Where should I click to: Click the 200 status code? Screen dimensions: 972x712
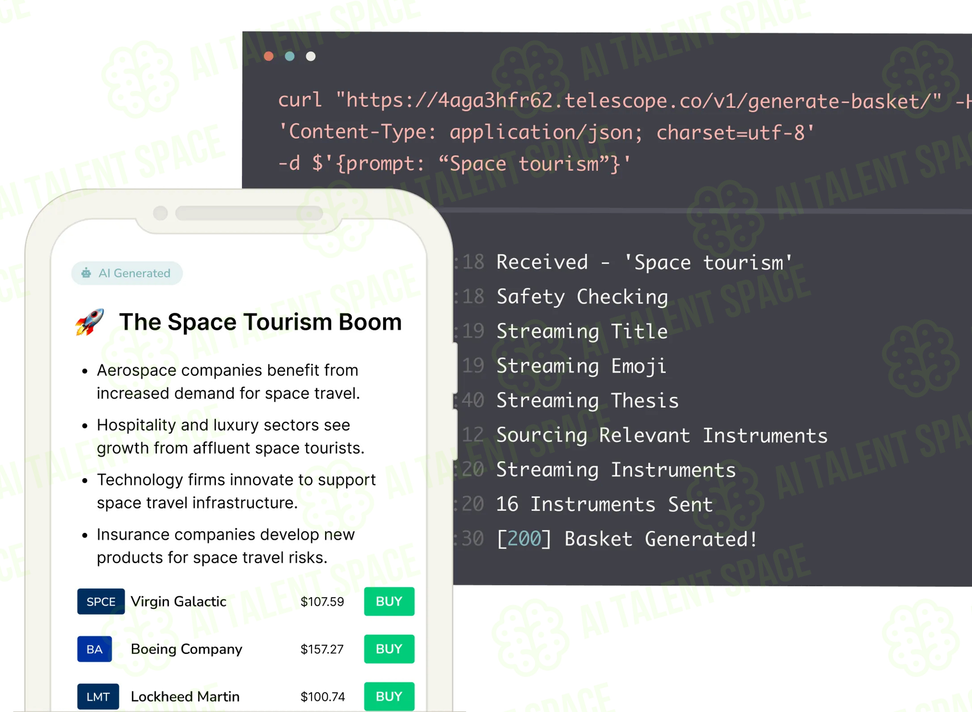pos(524,539)
